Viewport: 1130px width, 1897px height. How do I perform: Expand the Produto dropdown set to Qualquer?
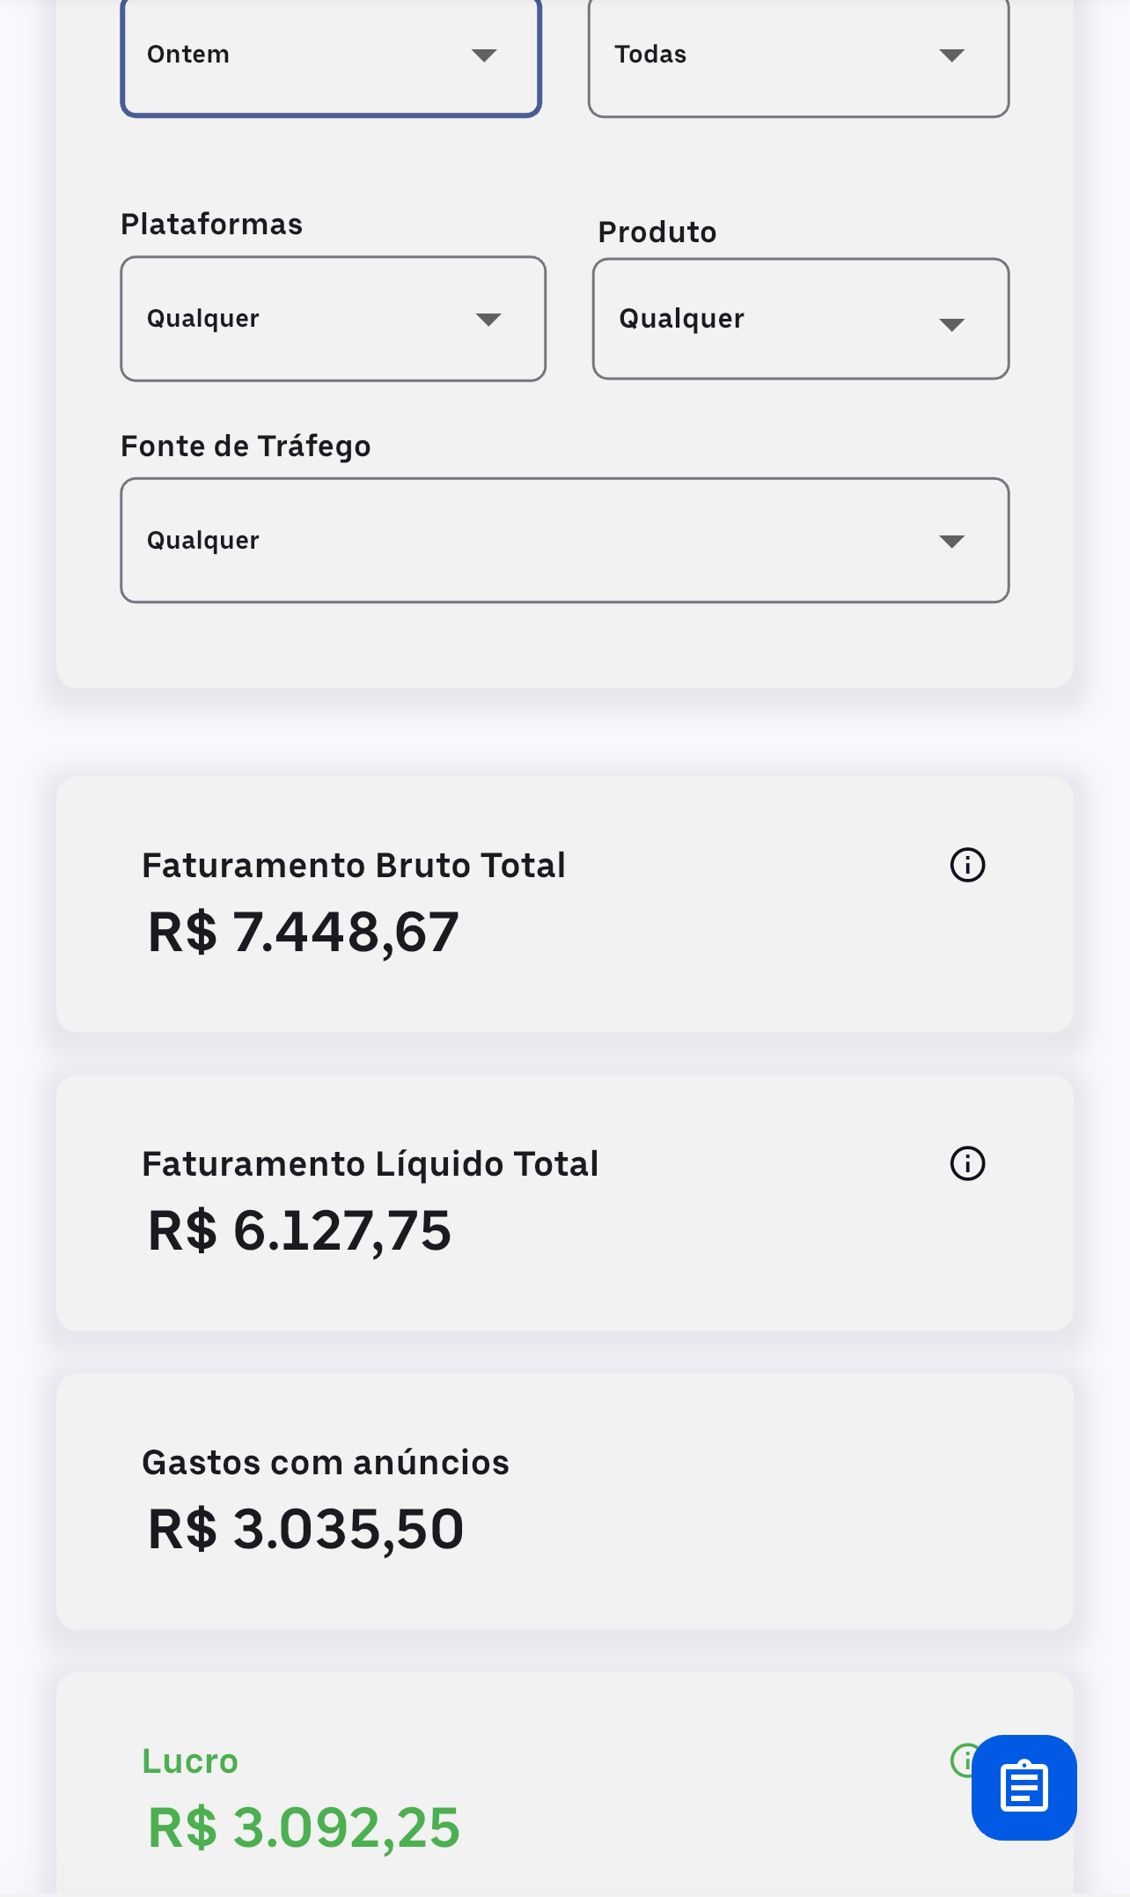click(800, 319)
